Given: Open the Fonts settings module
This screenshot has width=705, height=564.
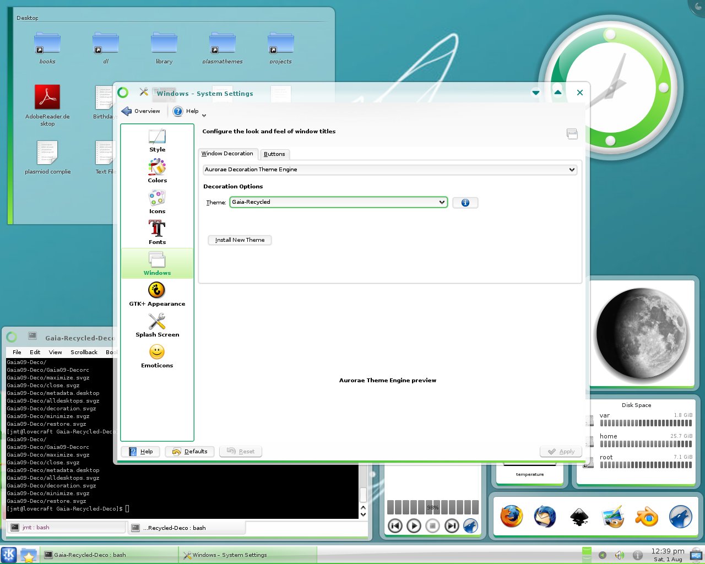Looking at the screenshot, I should coord(157,233).
